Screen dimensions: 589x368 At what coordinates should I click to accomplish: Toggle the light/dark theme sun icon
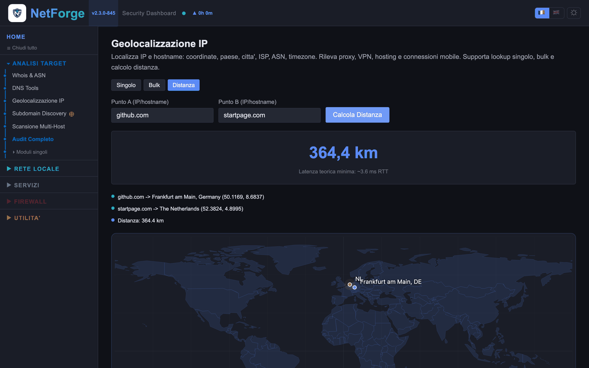[x=574, y=13]
